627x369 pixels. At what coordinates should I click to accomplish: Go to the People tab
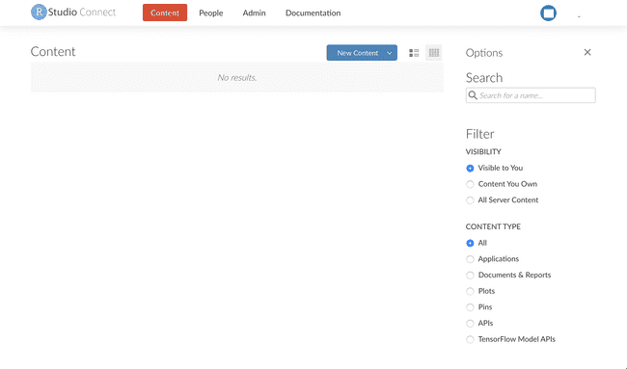click(211, 13)
